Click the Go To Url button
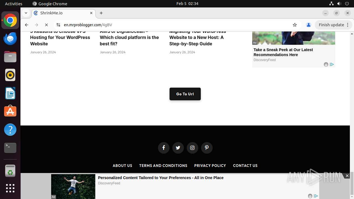Screen dimensions: 354x199 click(185, 94)
